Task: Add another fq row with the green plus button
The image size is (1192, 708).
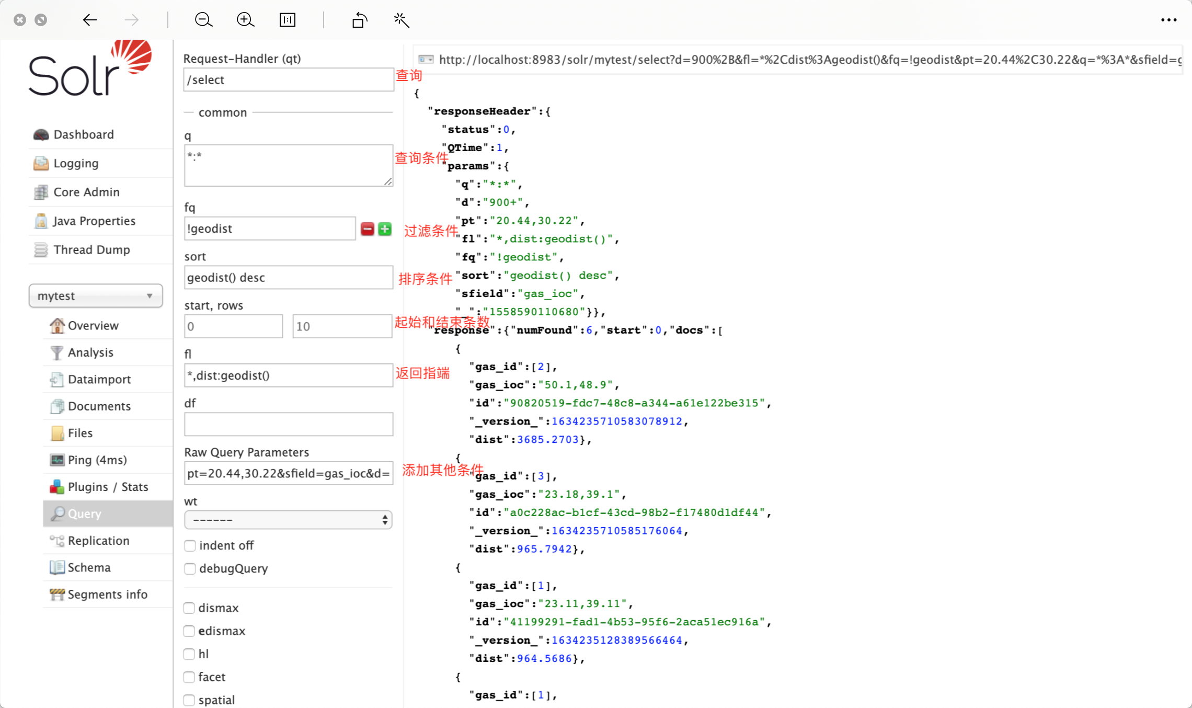Action: coord(385,229)
